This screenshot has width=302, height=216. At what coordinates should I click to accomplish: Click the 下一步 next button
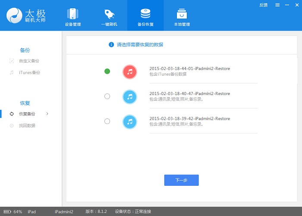[181, 180]
